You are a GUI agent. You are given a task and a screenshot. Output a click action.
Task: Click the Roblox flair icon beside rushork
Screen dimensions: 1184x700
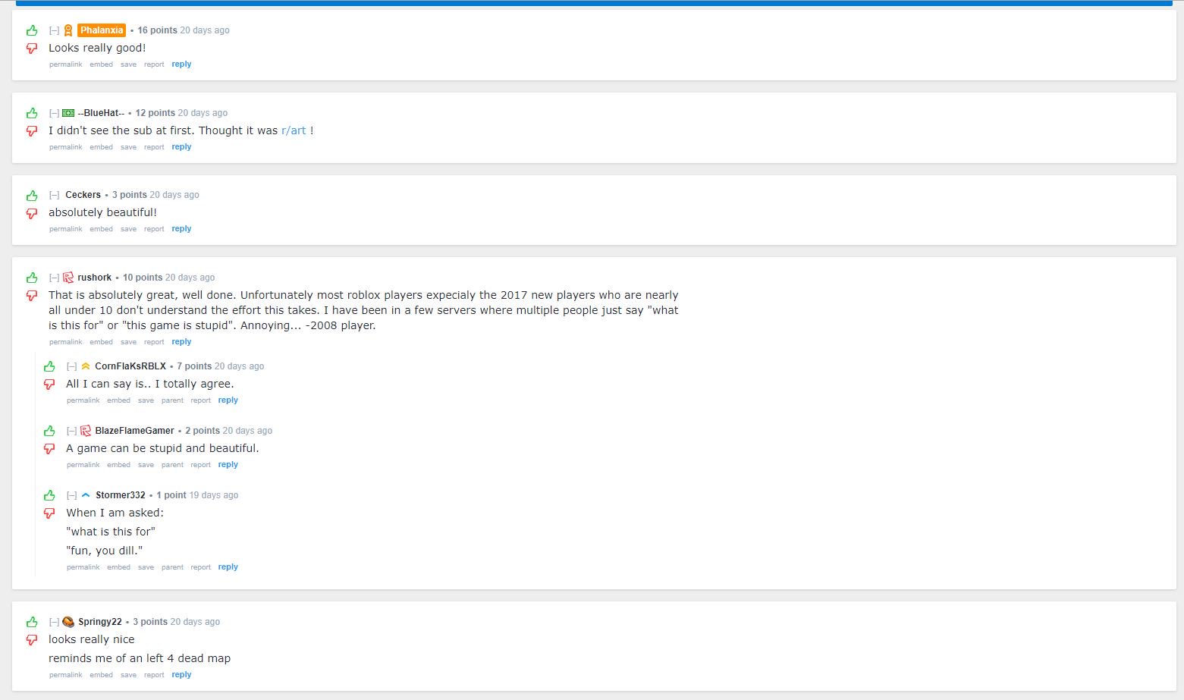coord(68,277)
